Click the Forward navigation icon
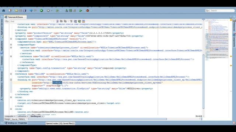The width and height of the screenshot is (236, 132). pyautogui.click(x=48, y=11)
